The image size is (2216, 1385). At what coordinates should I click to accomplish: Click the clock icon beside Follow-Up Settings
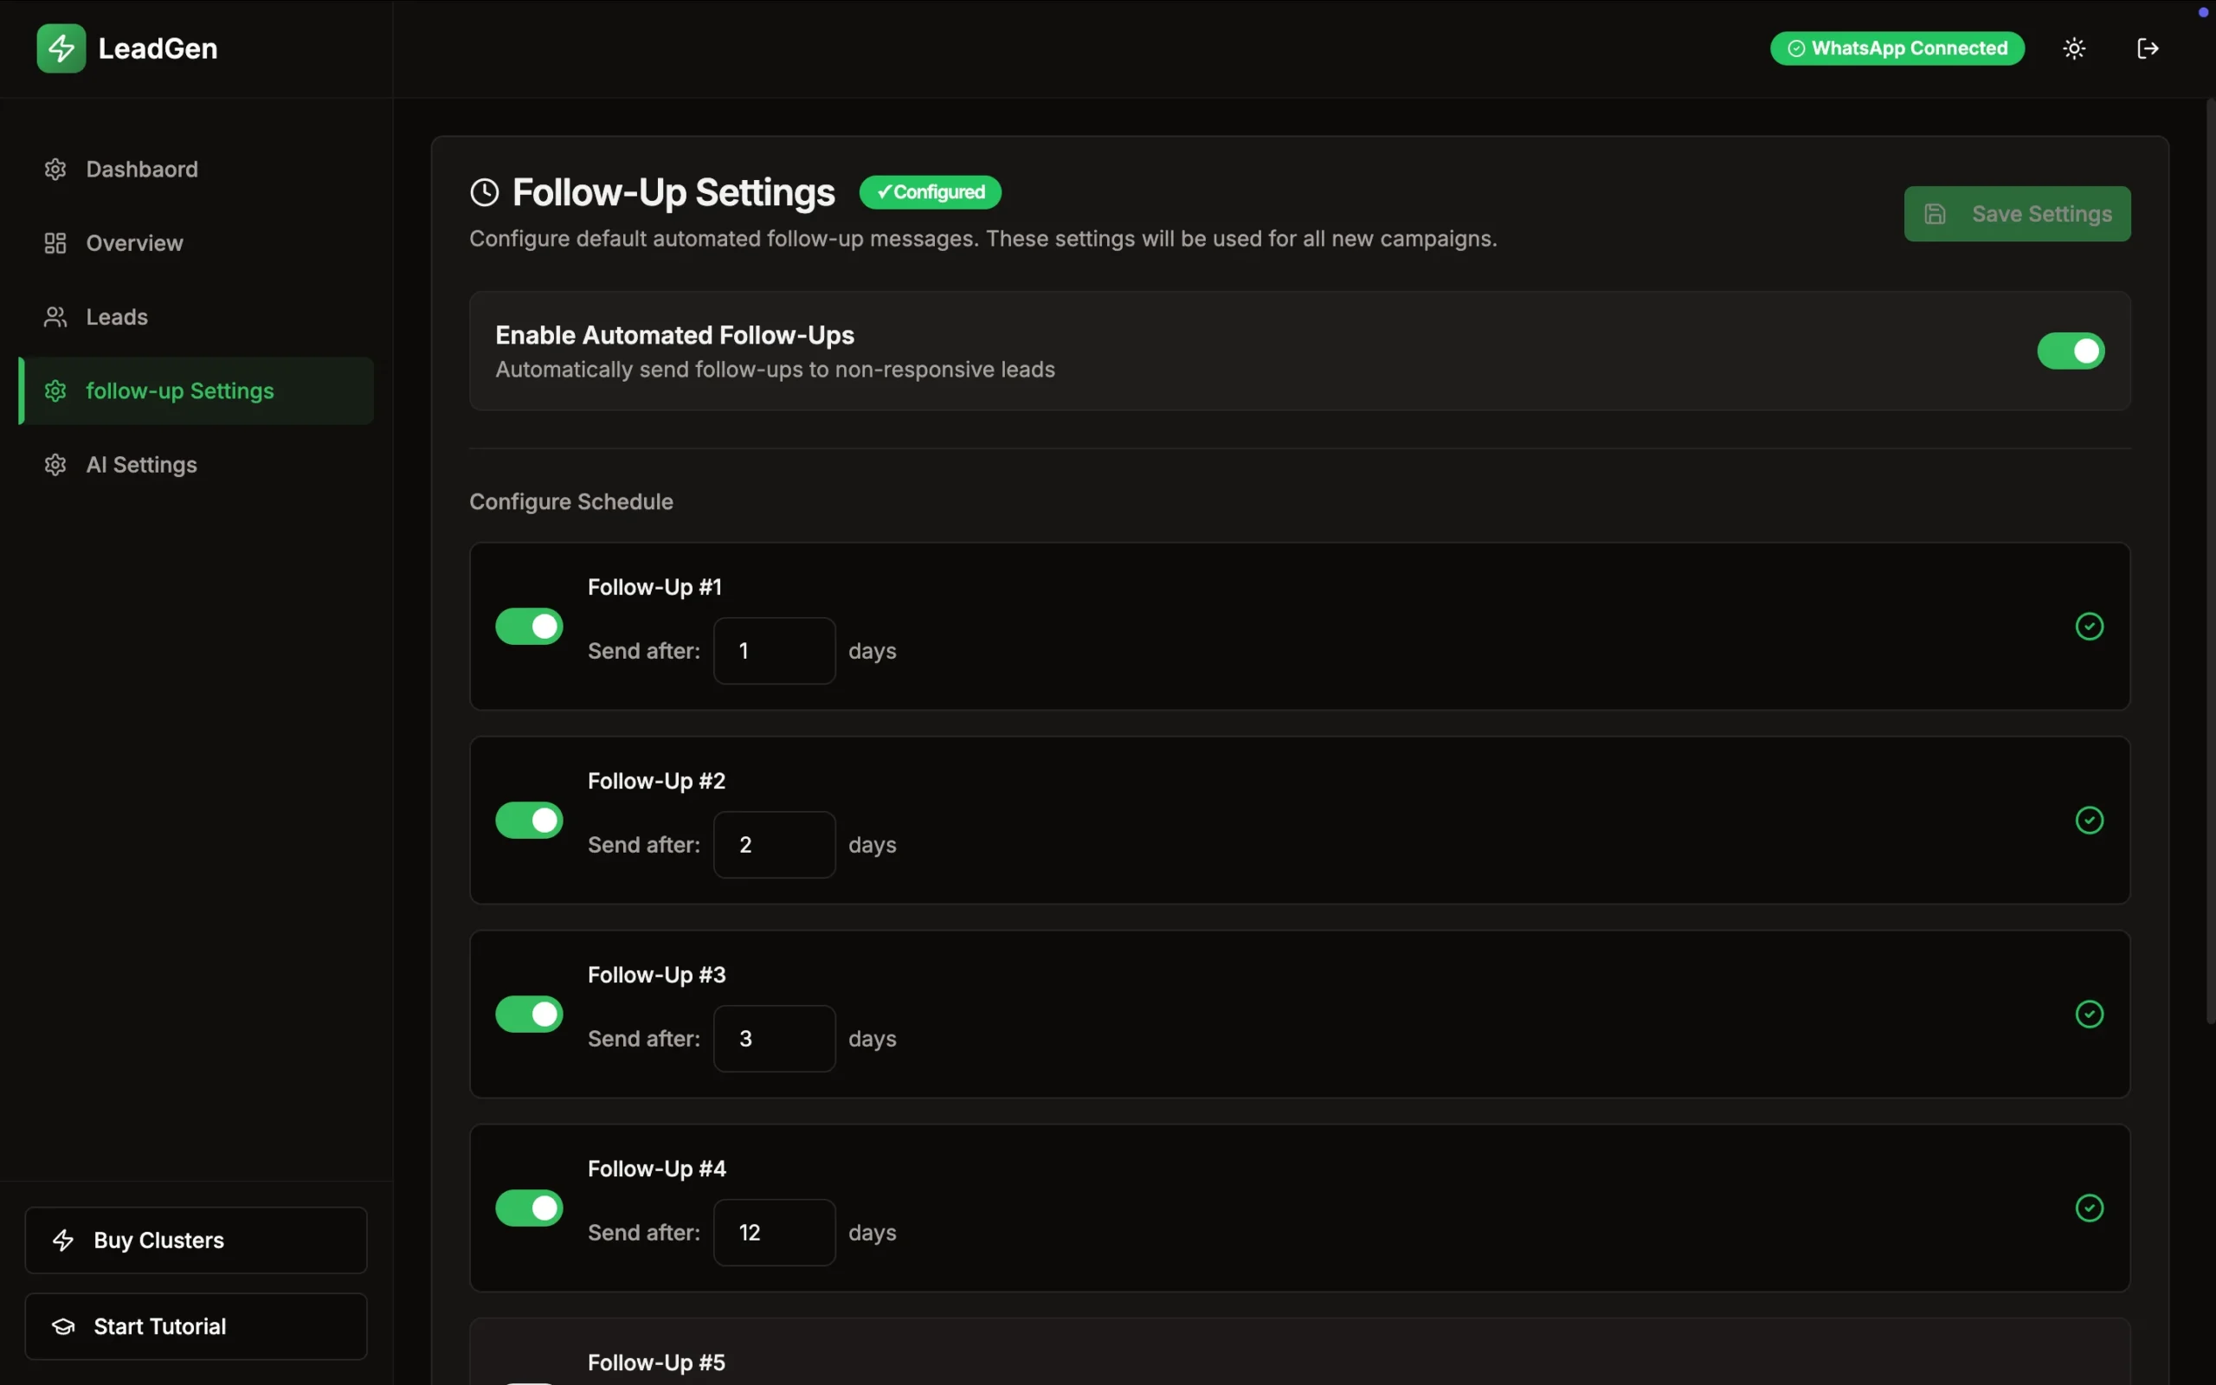click(x=485, y=192)
